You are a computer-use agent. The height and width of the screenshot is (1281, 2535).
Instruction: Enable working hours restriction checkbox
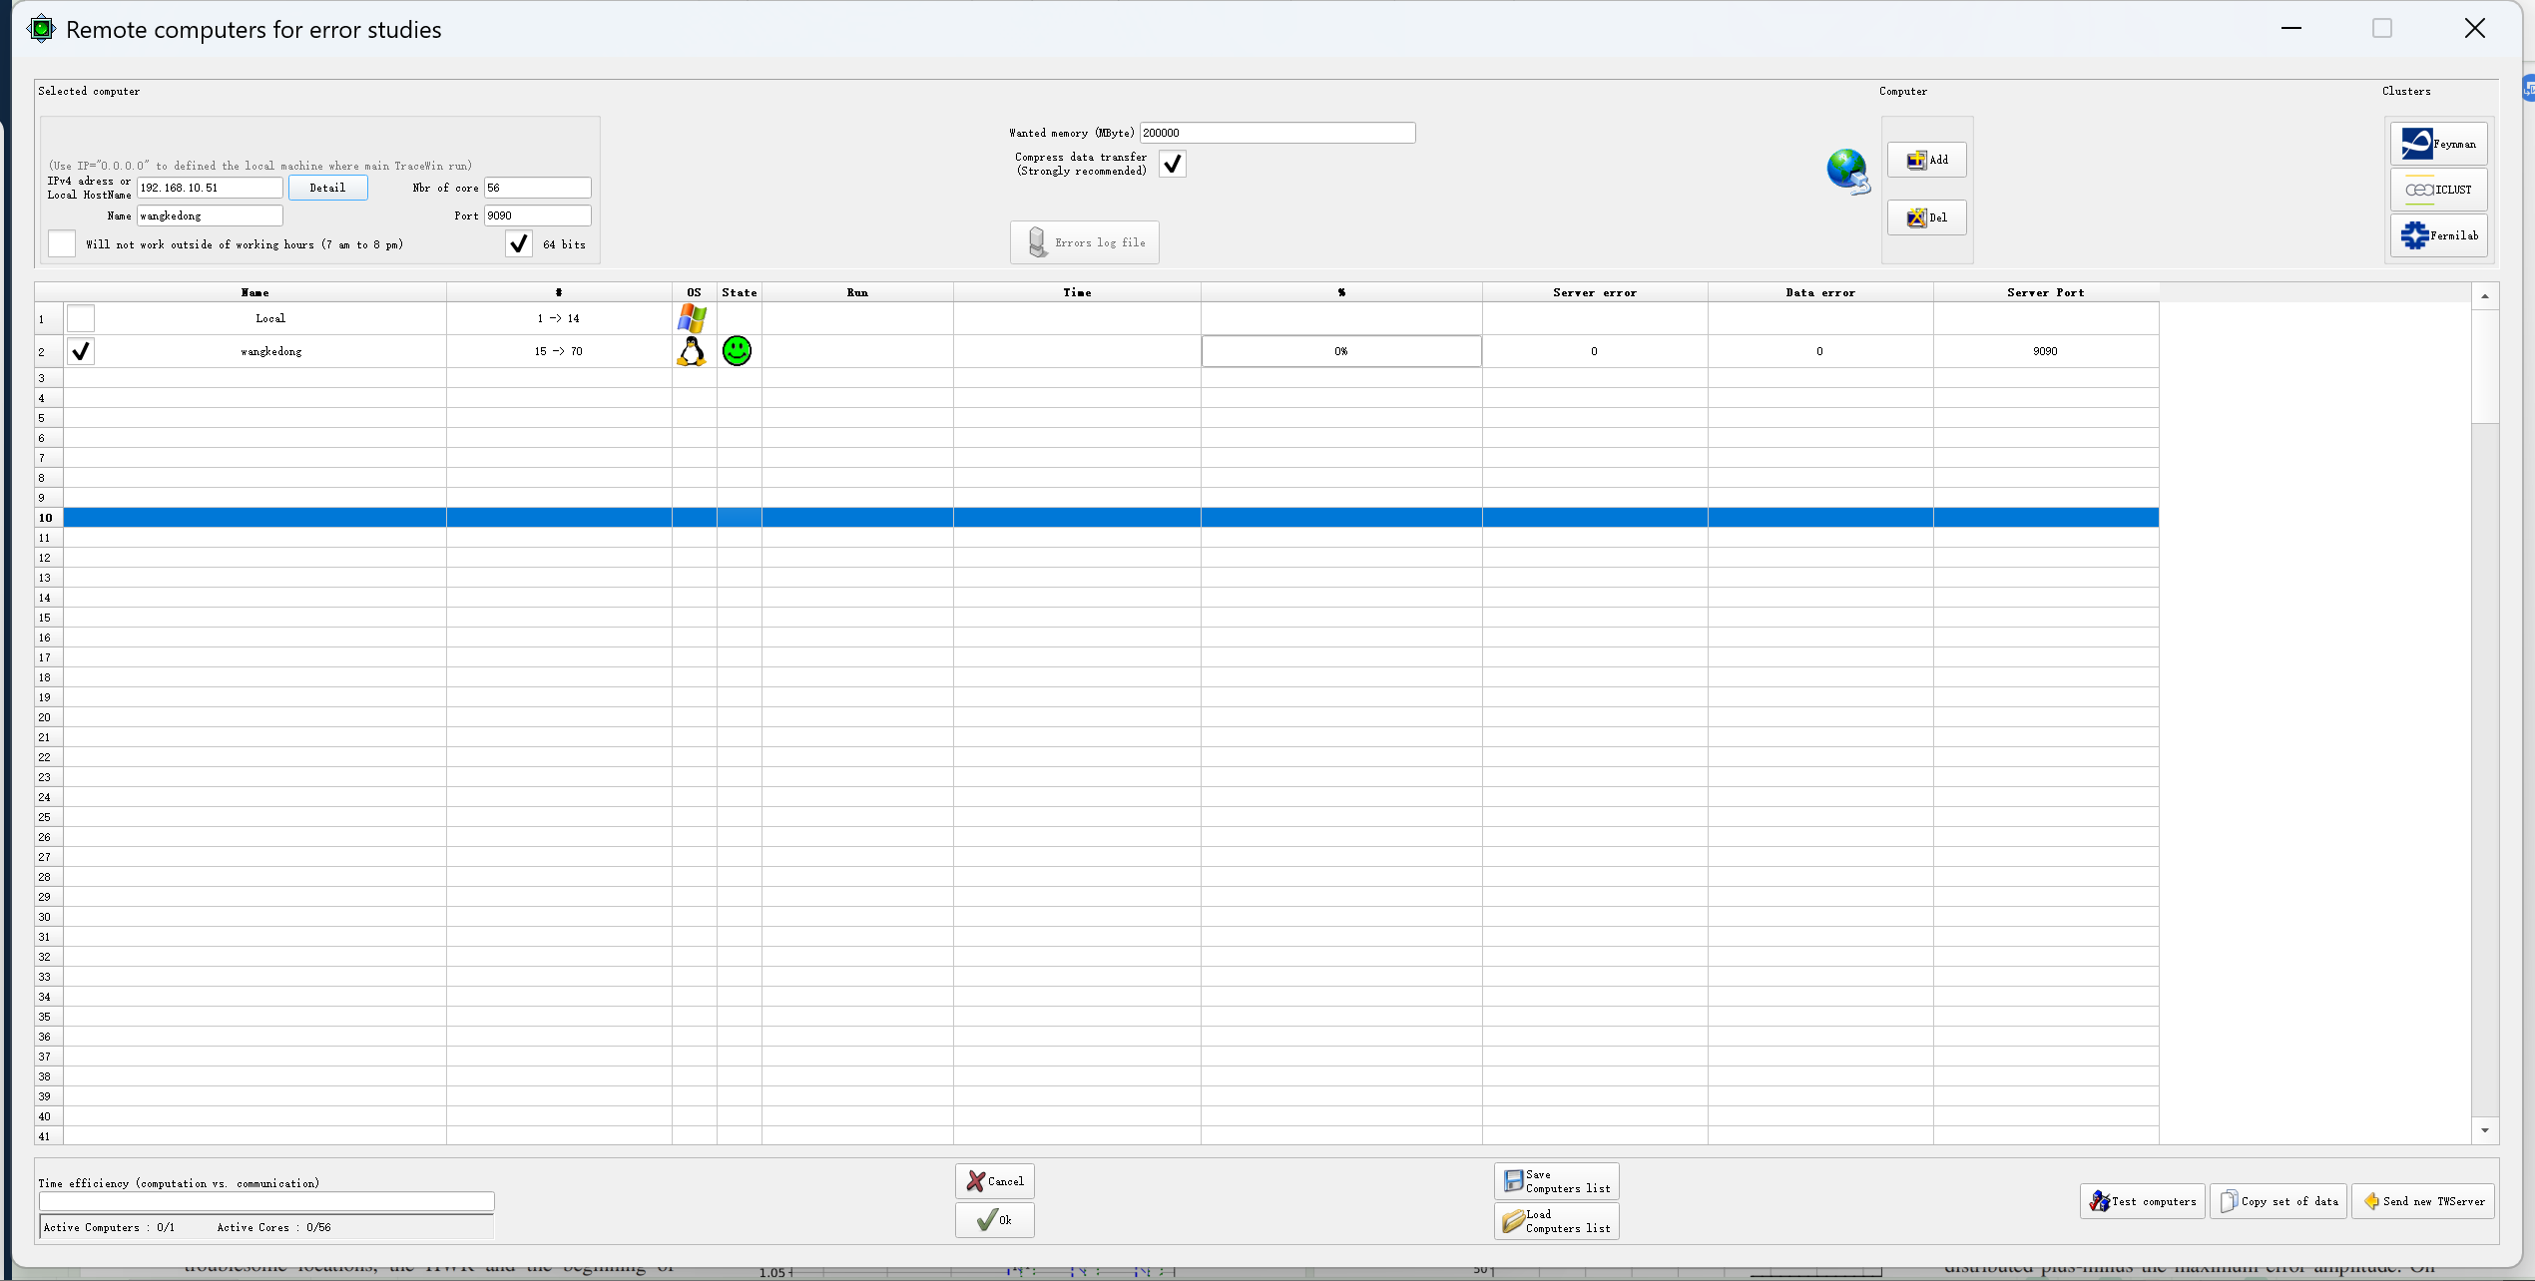pyautogui.click(x=62, y=244)
